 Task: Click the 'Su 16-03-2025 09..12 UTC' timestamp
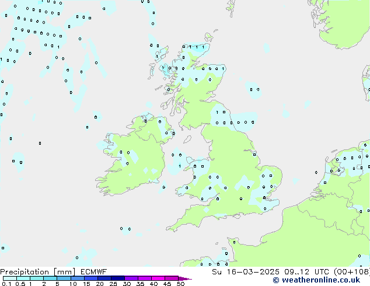(x=270, y=272)
